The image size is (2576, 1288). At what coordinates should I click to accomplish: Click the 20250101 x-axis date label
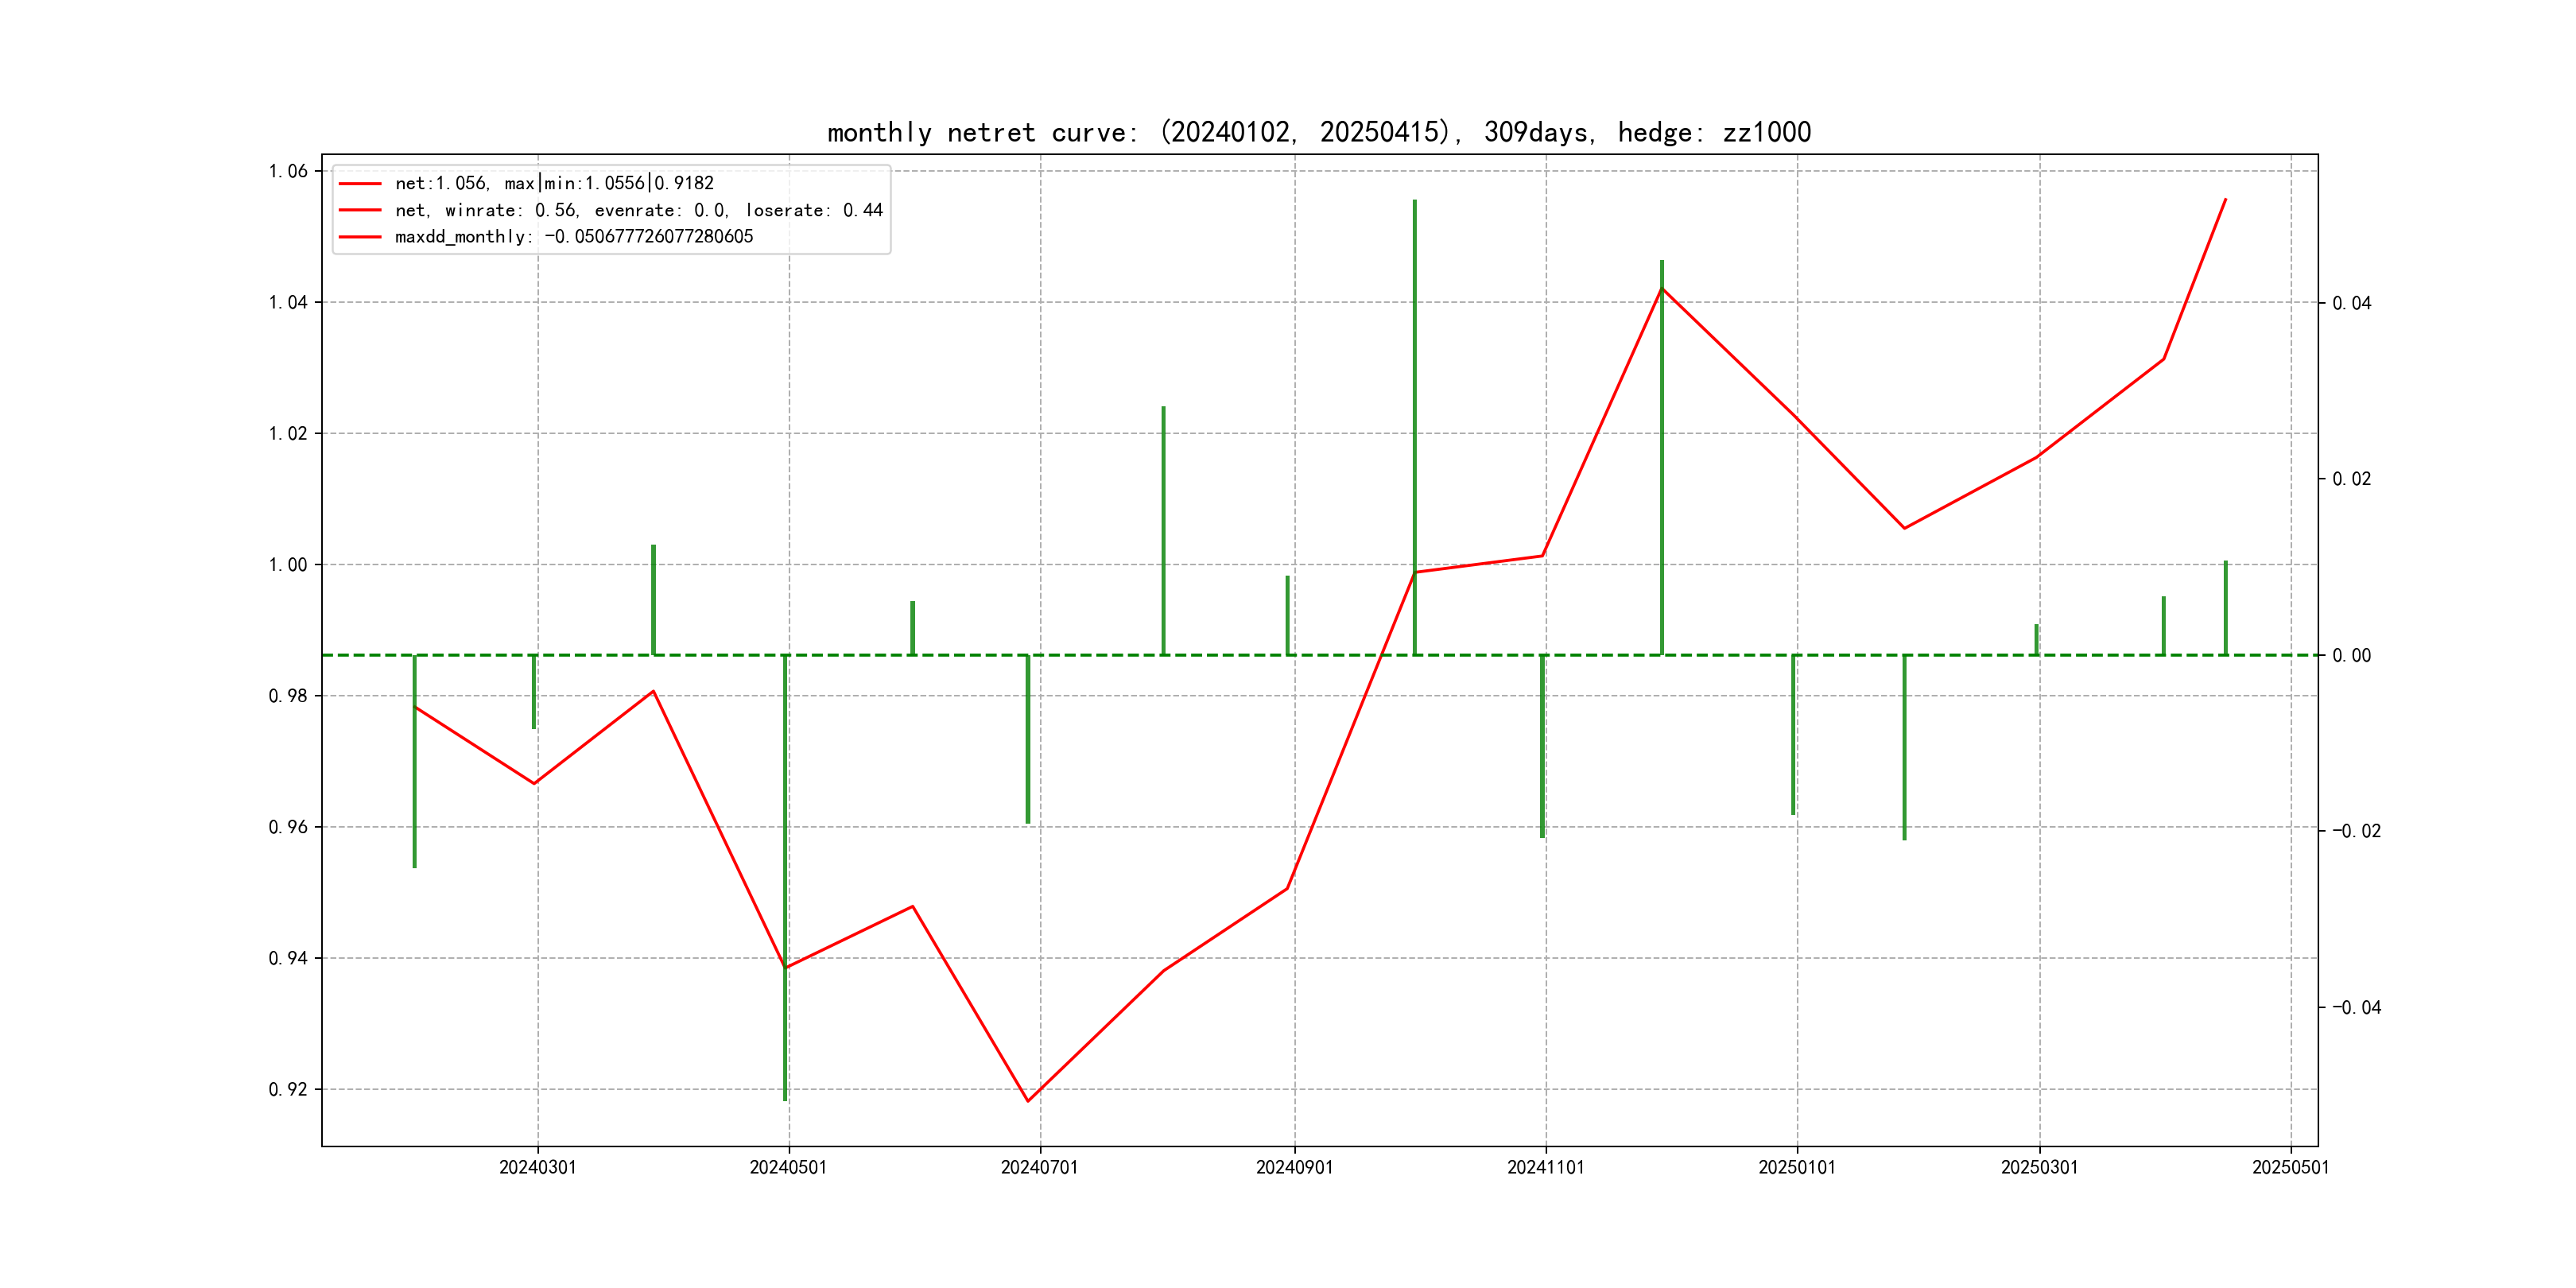(x=1796, y=1167)
